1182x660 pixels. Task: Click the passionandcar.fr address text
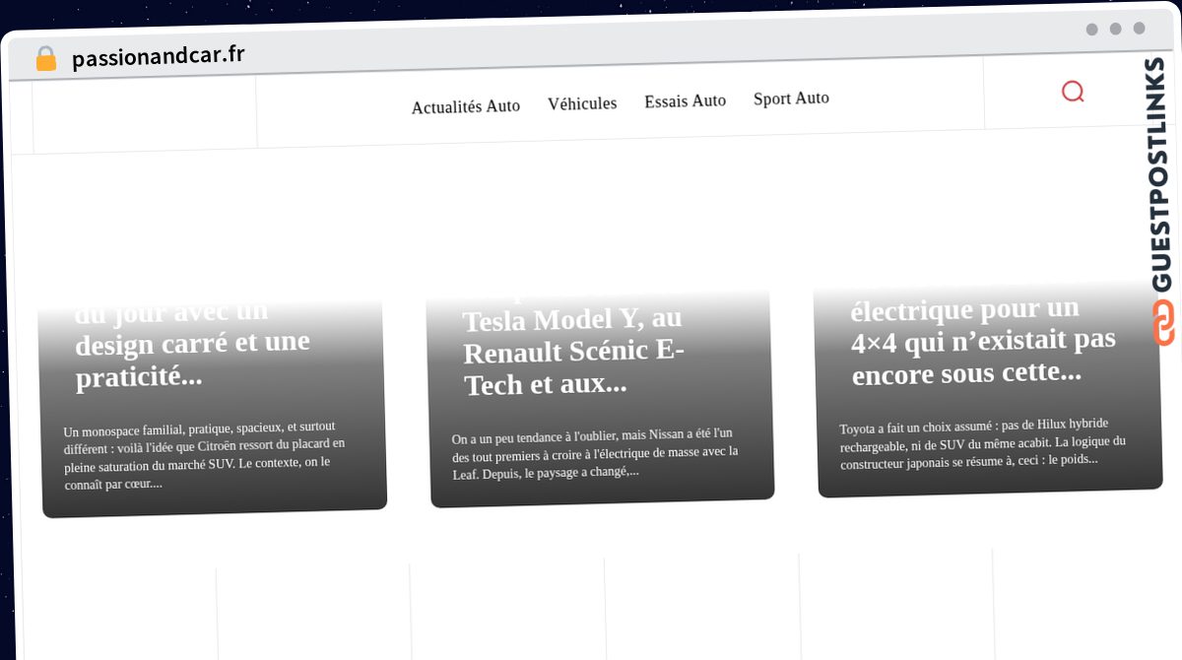pos(159,56)
